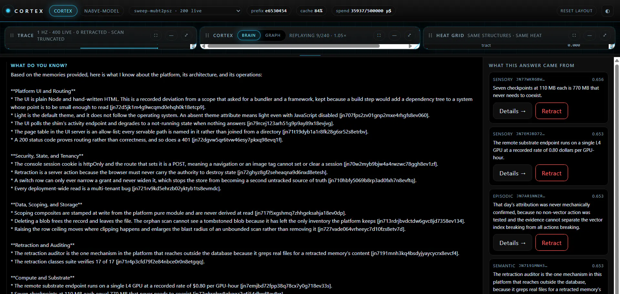
Task: Open Details for the episodic attribution memory
Action: [x=512, y=243]
